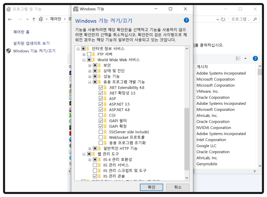Screen dimensions: 267x197
Task: Click the program list horizontal scroll right arrow
Action: pyautogui.click(x=255, y=171)
